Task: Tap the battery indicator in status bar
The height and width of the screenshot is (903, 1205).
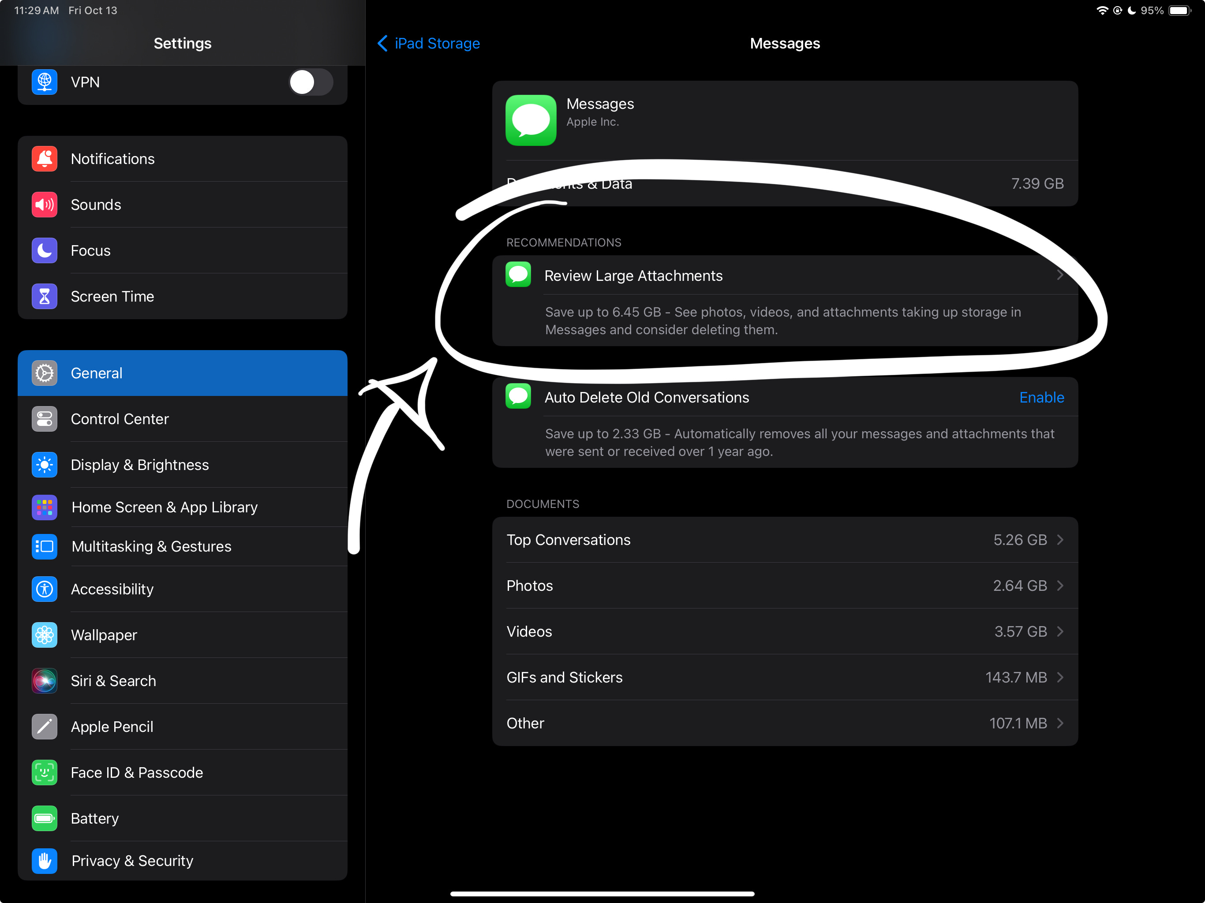Action: point(1180,10)
